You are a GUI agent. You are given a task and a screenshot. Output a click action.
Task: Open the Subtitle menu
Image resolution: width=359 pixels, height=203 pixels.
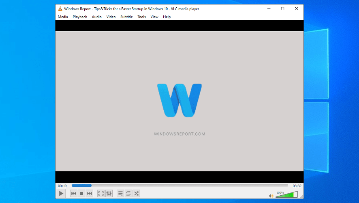(126, 17)
